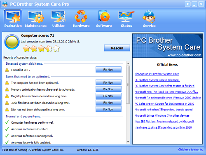Viewport: 206px width, 155px height.
Task: Click Fix Now for Junk files
Action: (x=108, y=103)
